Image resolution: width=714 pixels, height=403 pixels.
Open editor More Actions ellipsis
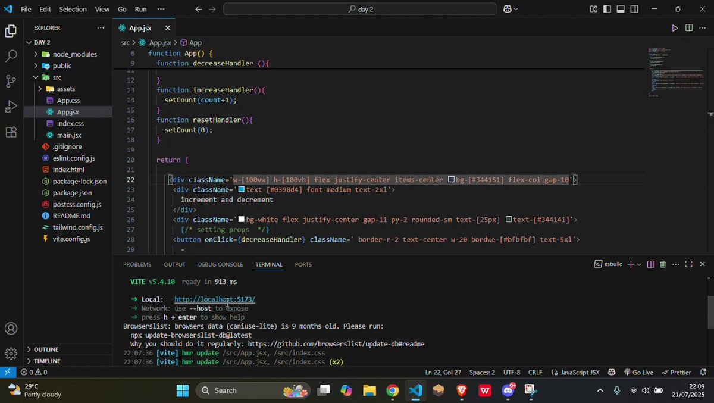[703, 28]
